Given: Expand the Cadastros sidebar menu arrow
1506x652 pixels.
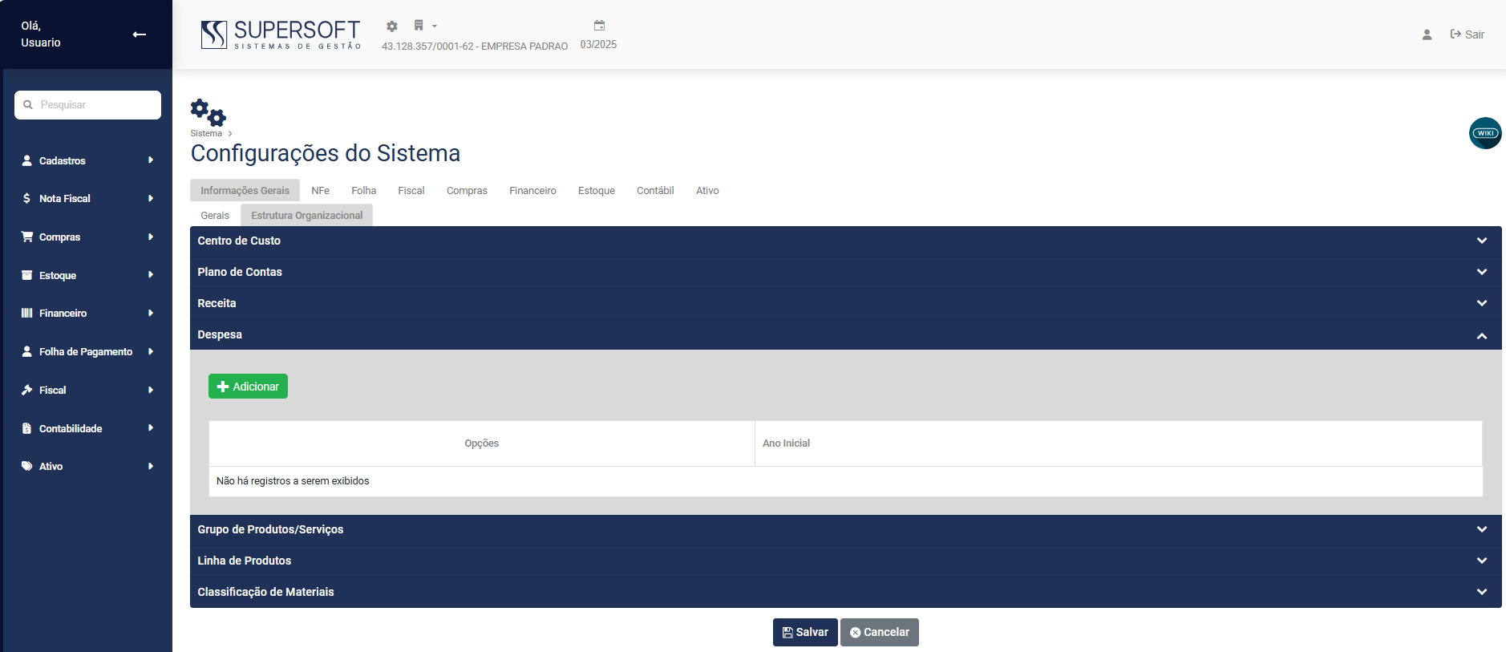Looking at the screenshot, I should pyautogui.click(x=151, y=160).
